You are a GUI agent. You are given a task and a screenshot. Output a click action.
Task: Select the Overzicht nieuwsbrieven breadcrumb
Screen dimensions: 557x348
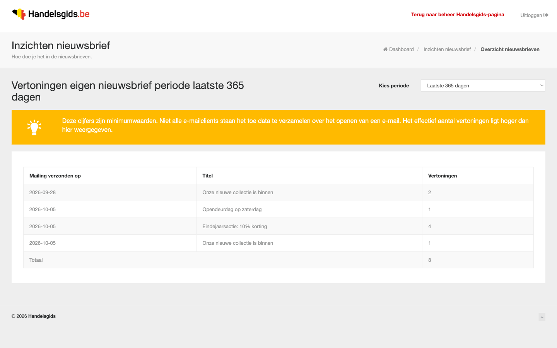pyautogui.click(x=510, y=49)
